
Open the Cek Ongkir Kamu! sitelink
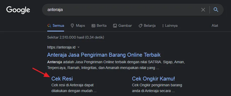click(153, 79)
